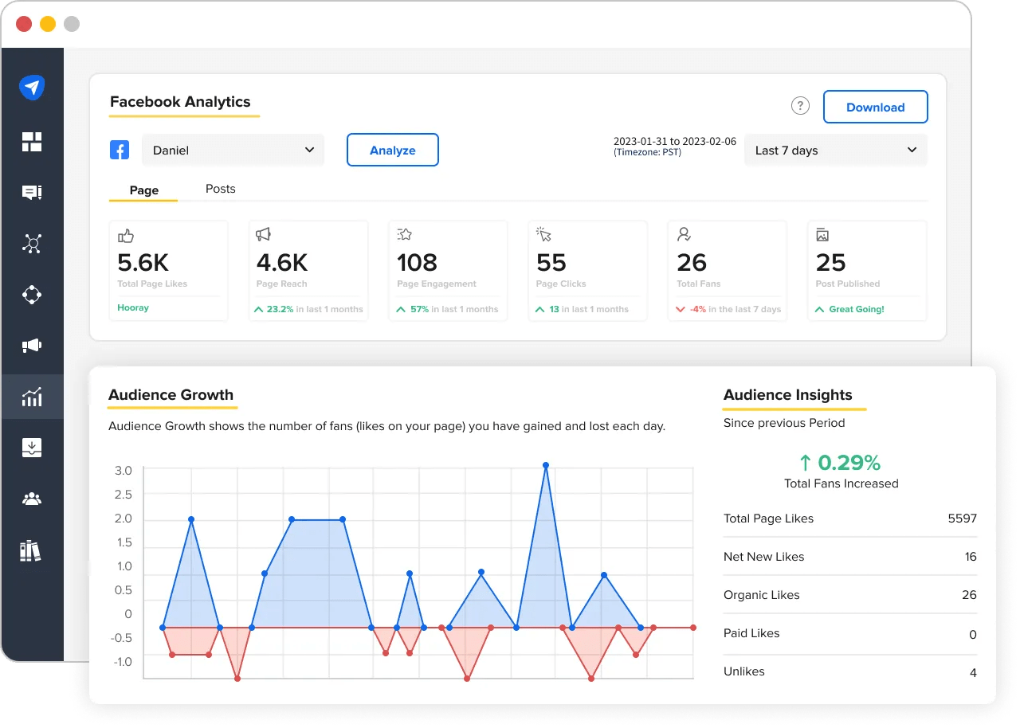Viewport: 1020px width, 728px height.
Task: Select the network connections sidebar icon
Action: 32,244
